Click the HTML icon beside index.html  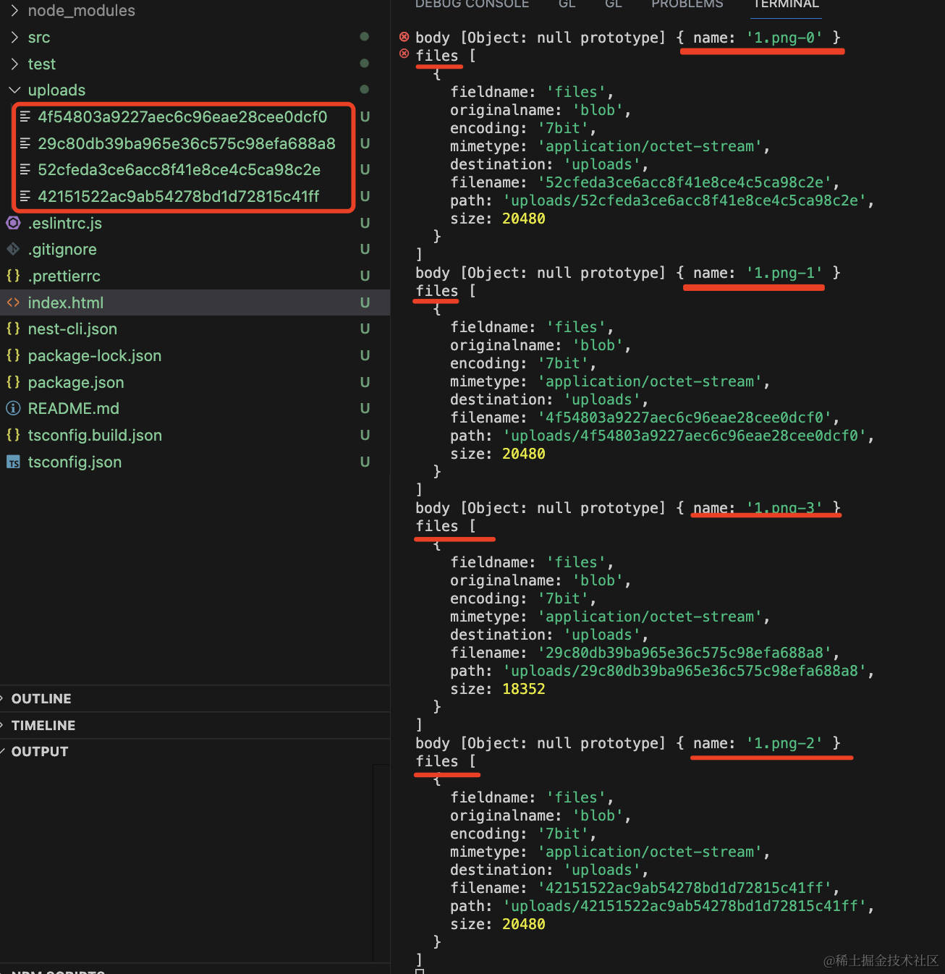click(13, 302)
